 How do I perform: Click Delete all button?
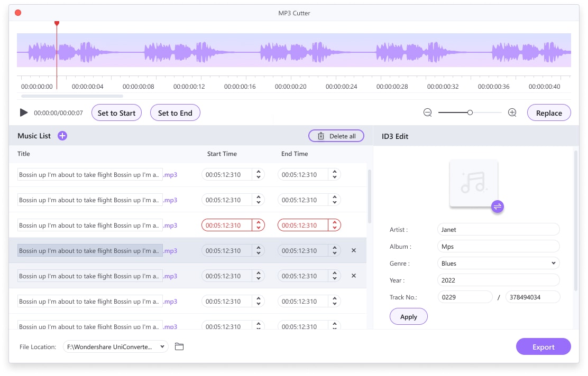(x=336, y=136)
